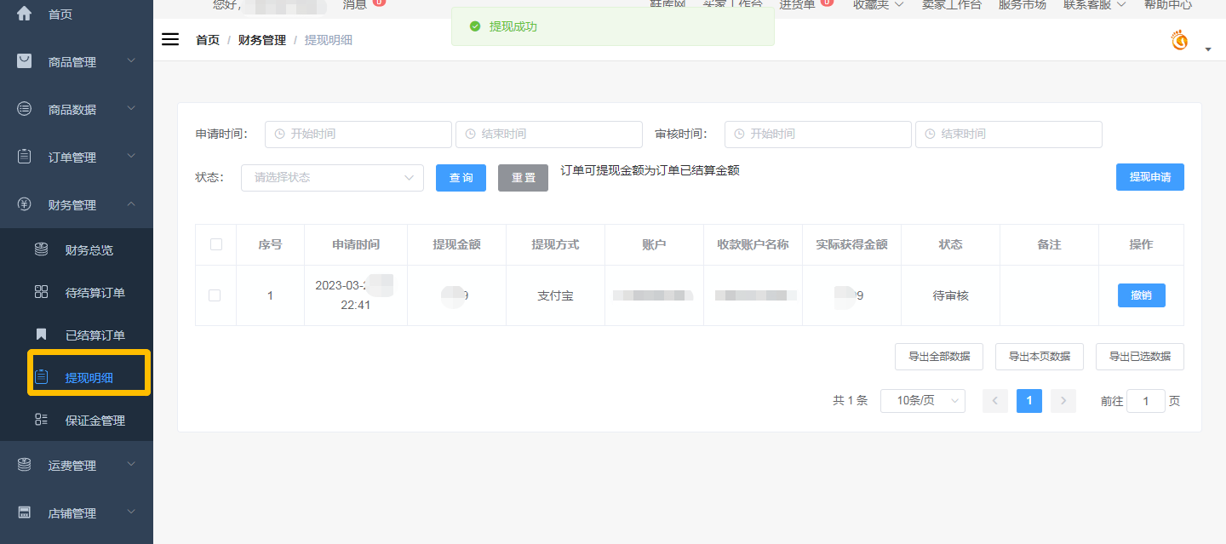Open 保证金管理 in the sidebar
1226x544 pixels.
click(x=95, y=421)
